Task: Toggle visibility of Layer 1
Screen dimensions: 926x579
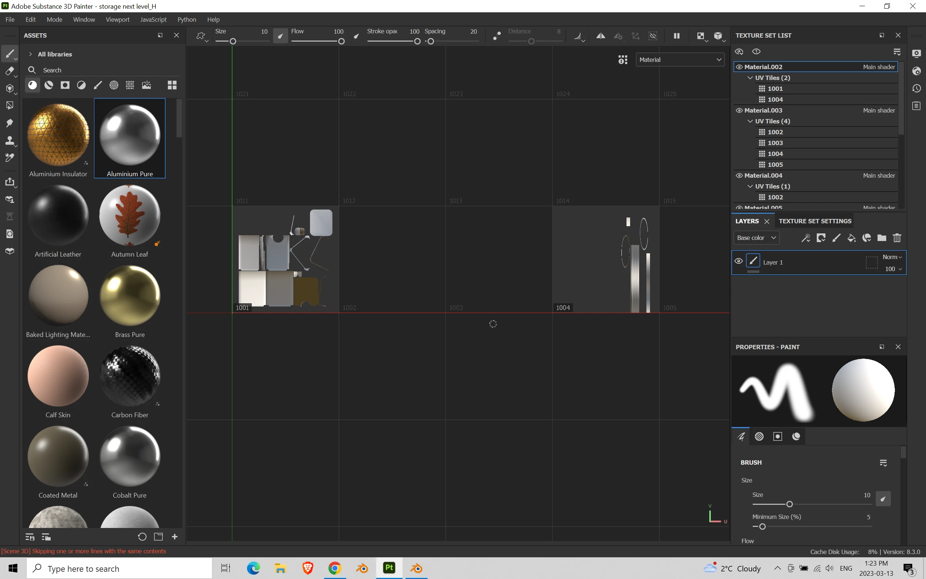Action: [x=739, y=261]
